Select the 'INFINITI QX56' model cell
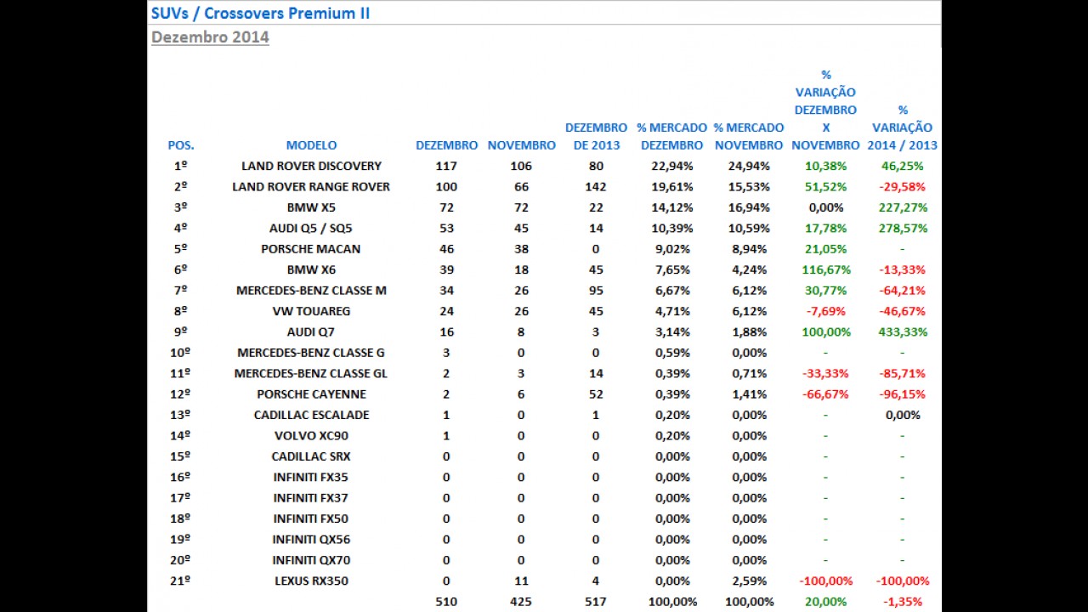The height and width of the screenshot is (612, 1088). (311, 540)
